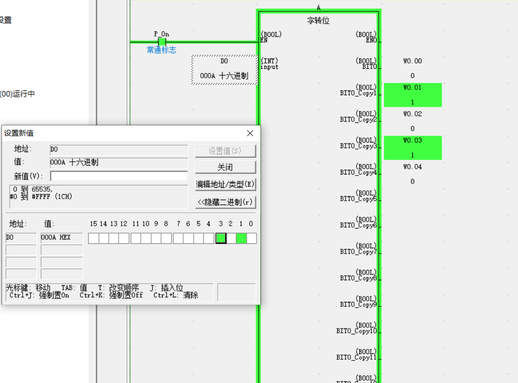Collapse binary view with 隐藏二进制 button
Screen dimensions: 518x383
226,202
